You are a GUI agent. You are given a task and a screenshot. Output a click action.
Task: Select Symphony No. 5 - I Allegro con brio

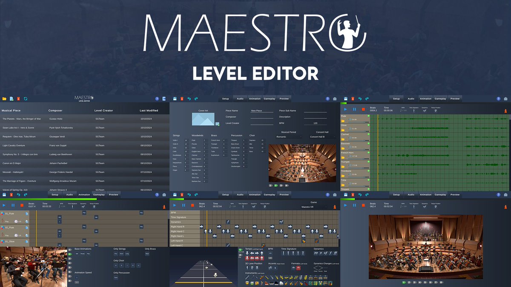pyautogui.click(x=85, y=154)
